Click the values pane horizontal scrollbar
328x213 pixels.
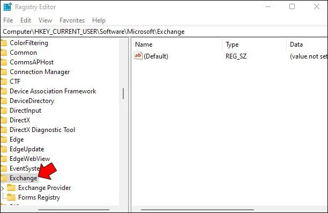click(197, 209)
